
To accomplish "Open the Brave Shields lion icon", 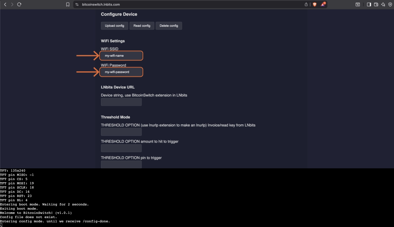I will pos(315,5).
